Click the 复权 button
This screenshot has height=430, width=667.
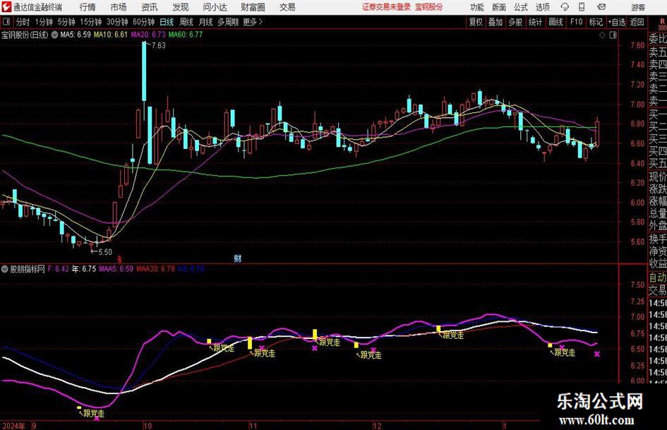click(x=476, y=22)
